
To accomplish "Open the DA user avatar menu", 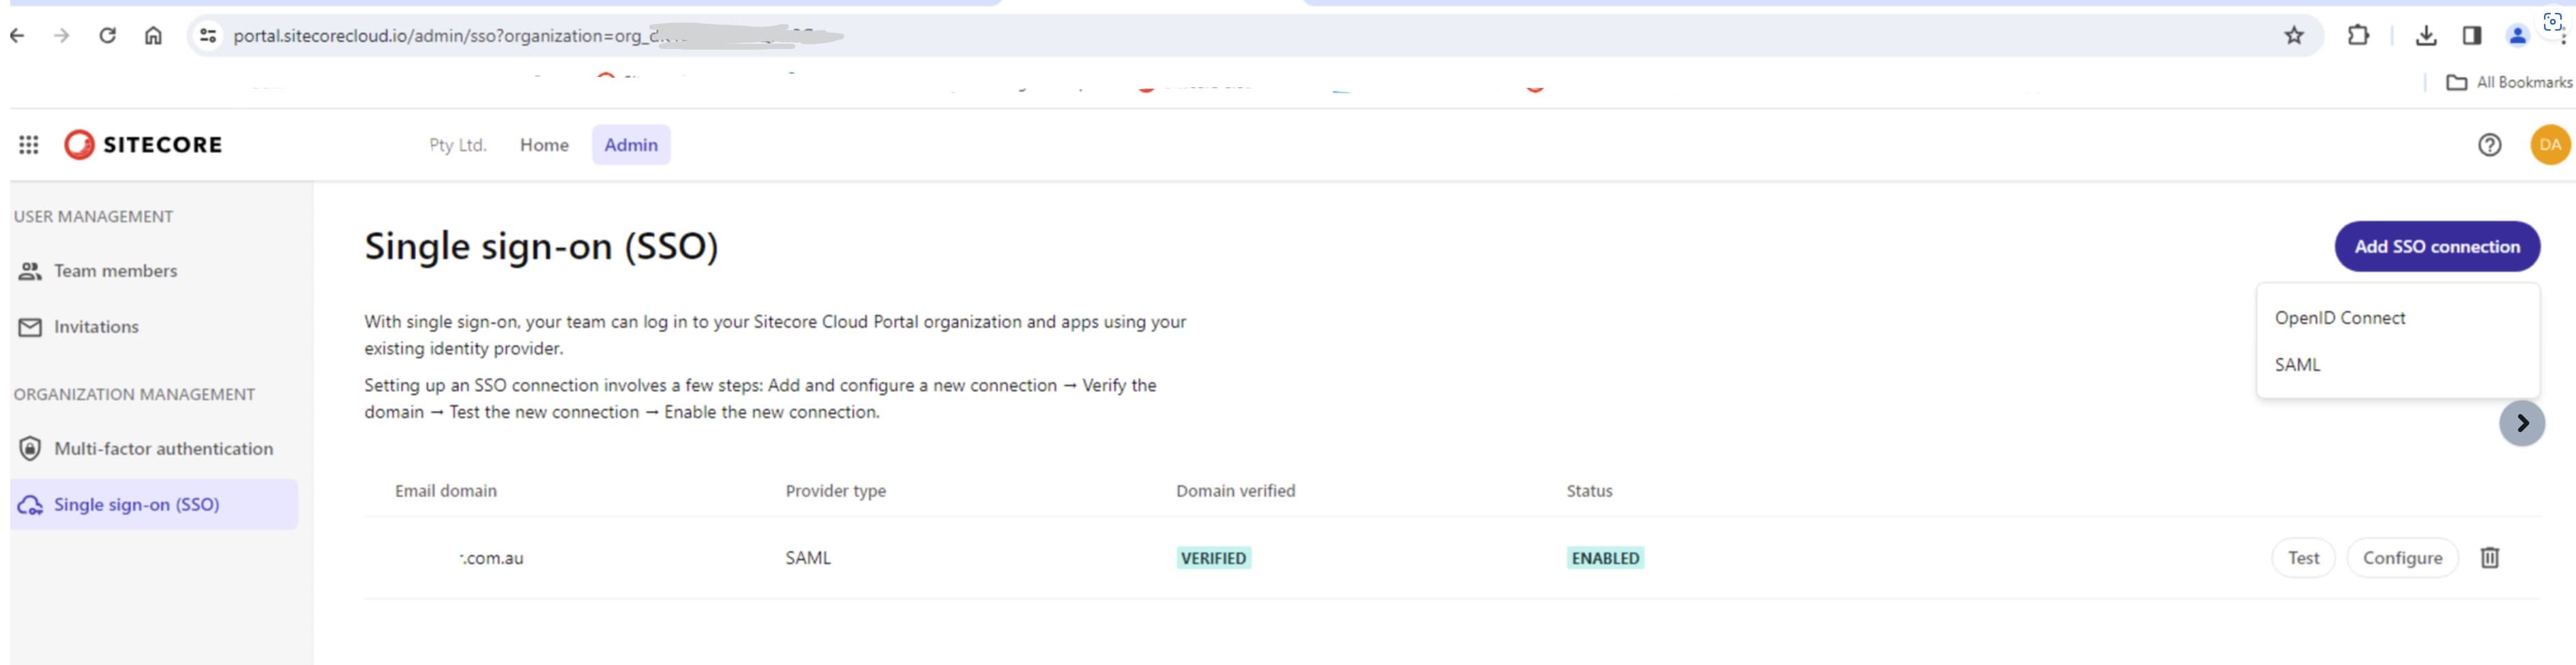I will [x=2550, y=144].
